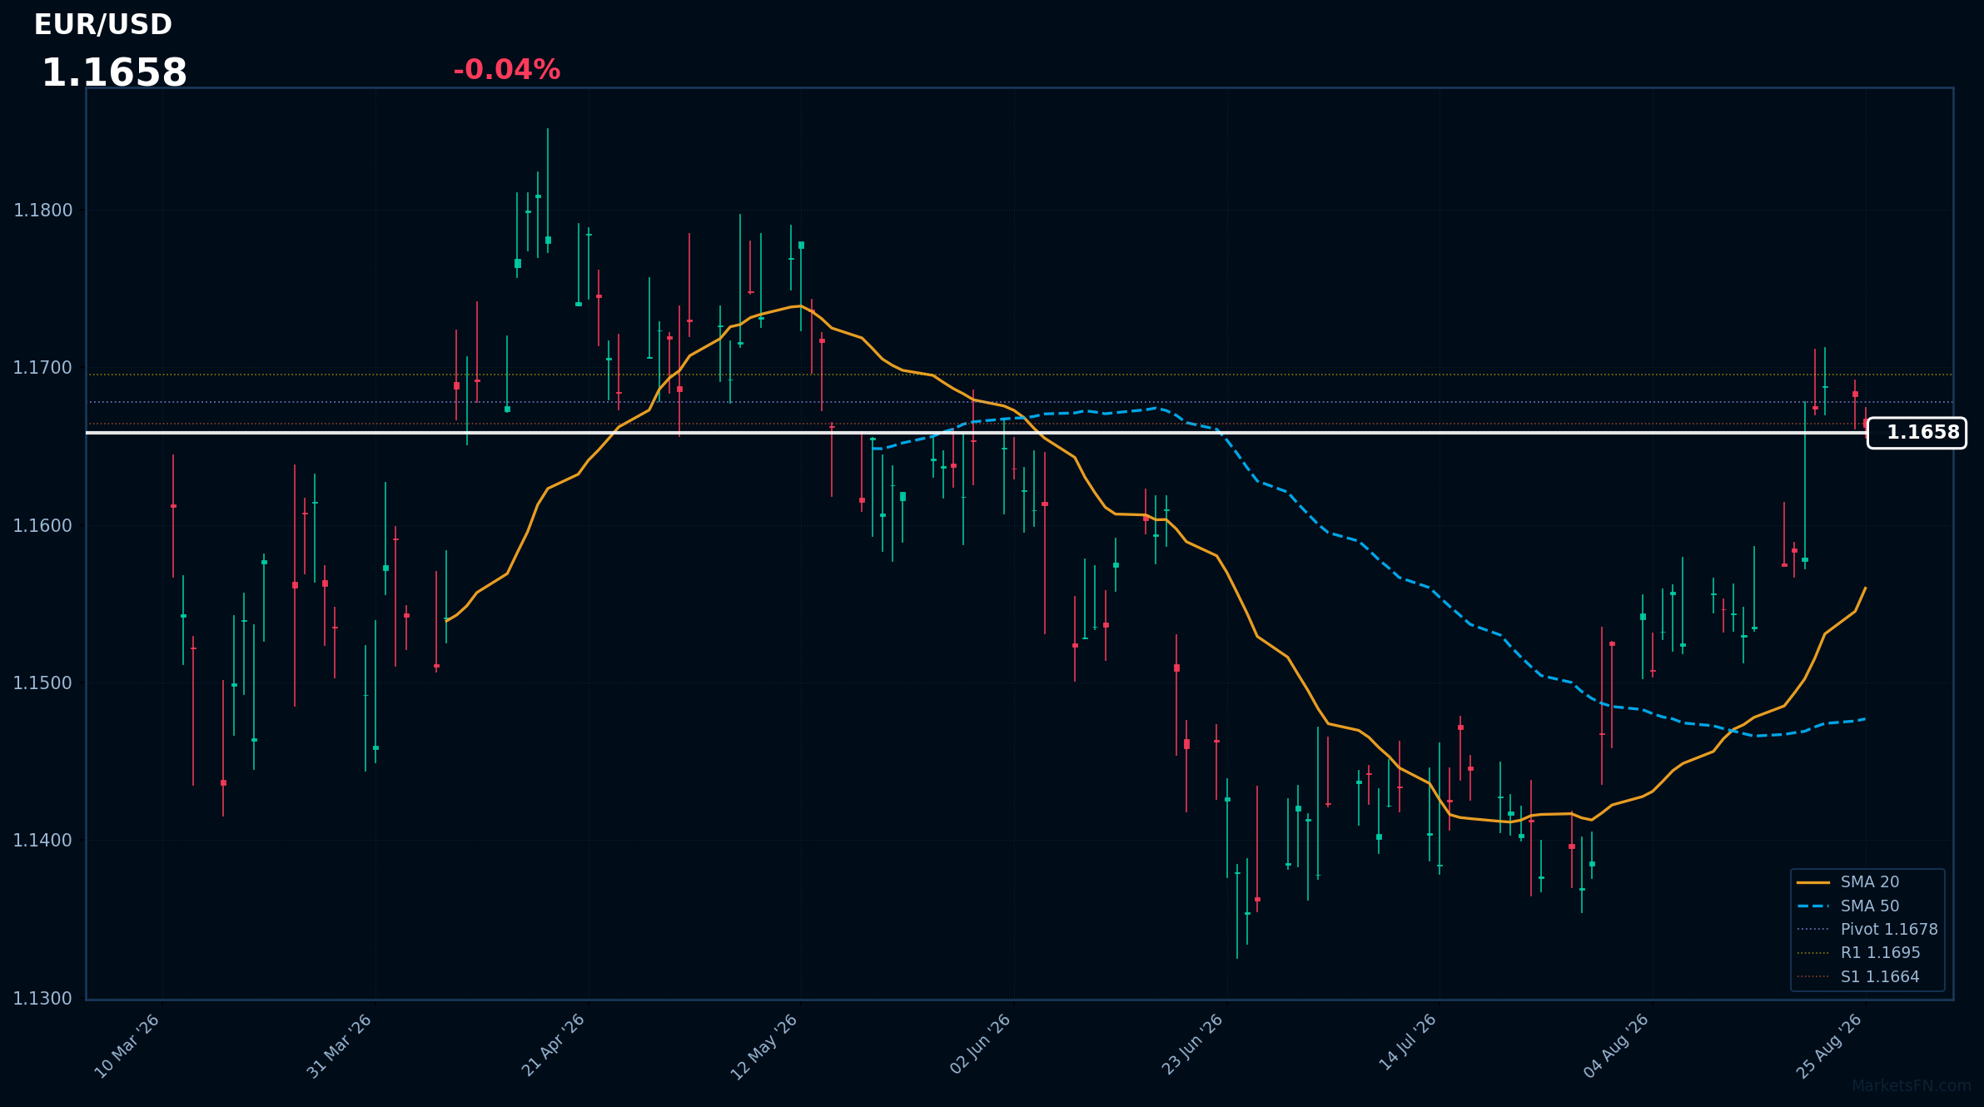Click the 25 Aug '26 date label
Screen dimensions: 1984x1107
click(x=1830, y=1046)
